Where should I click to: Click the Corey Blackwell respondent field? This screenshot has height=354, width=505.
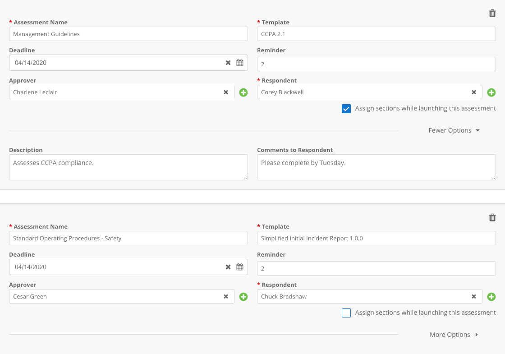[x=369, y=92]
